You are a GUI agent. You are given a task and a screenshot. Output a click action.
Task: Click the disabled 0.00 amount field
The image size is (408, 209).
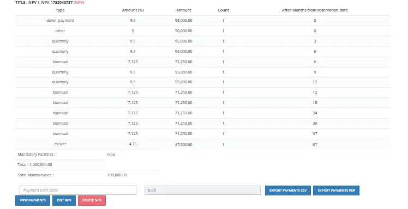pos(202,190)
